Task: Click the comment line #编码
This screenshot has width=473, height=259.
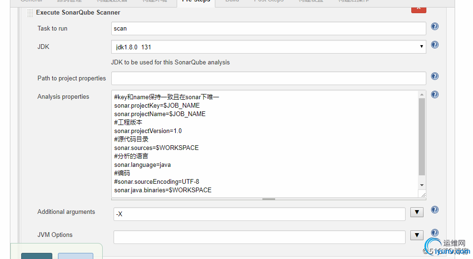Action: pos(122,173)
